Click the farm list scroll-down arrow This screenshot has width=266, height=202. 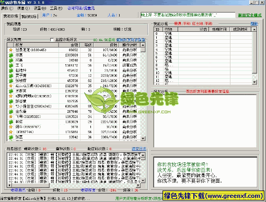(x=255, y=82)
